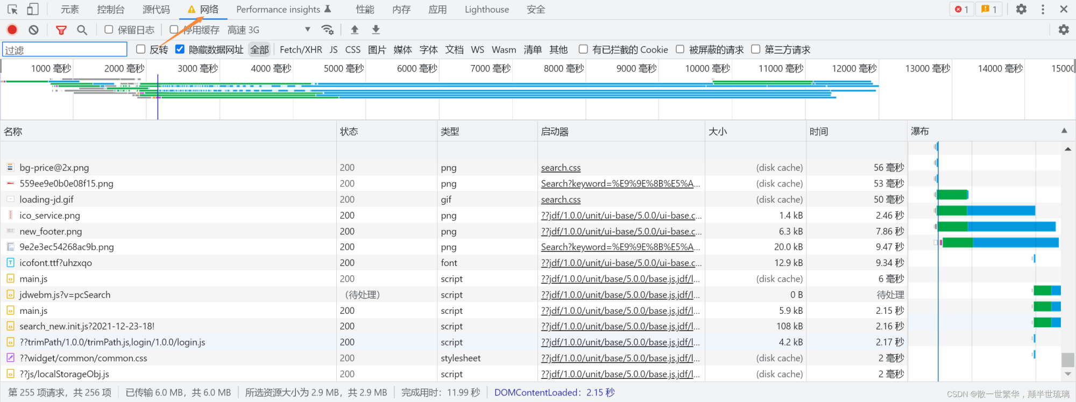Click waterfall bar of new_footer.png row
Viewport: 1076px width, 402px height.
point(996,227)
